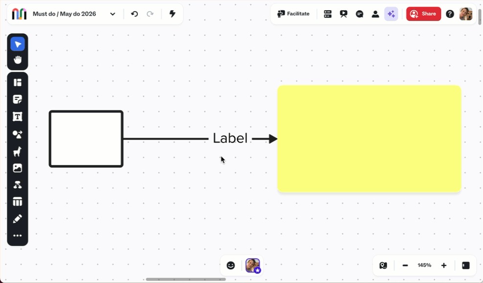Image resolution: width=483 pixels, height=283 pixels.
Task: Click the red Share button
Action: coord(423,14)
